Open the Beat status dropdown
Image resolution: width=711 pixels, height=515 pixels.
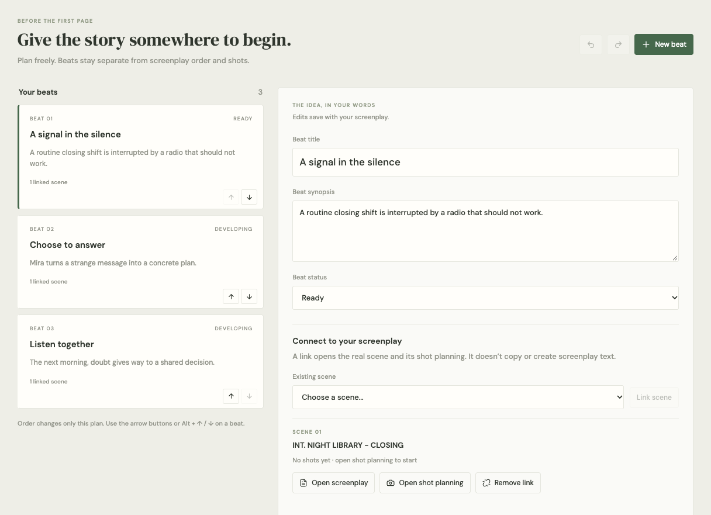tap(485, 298)
